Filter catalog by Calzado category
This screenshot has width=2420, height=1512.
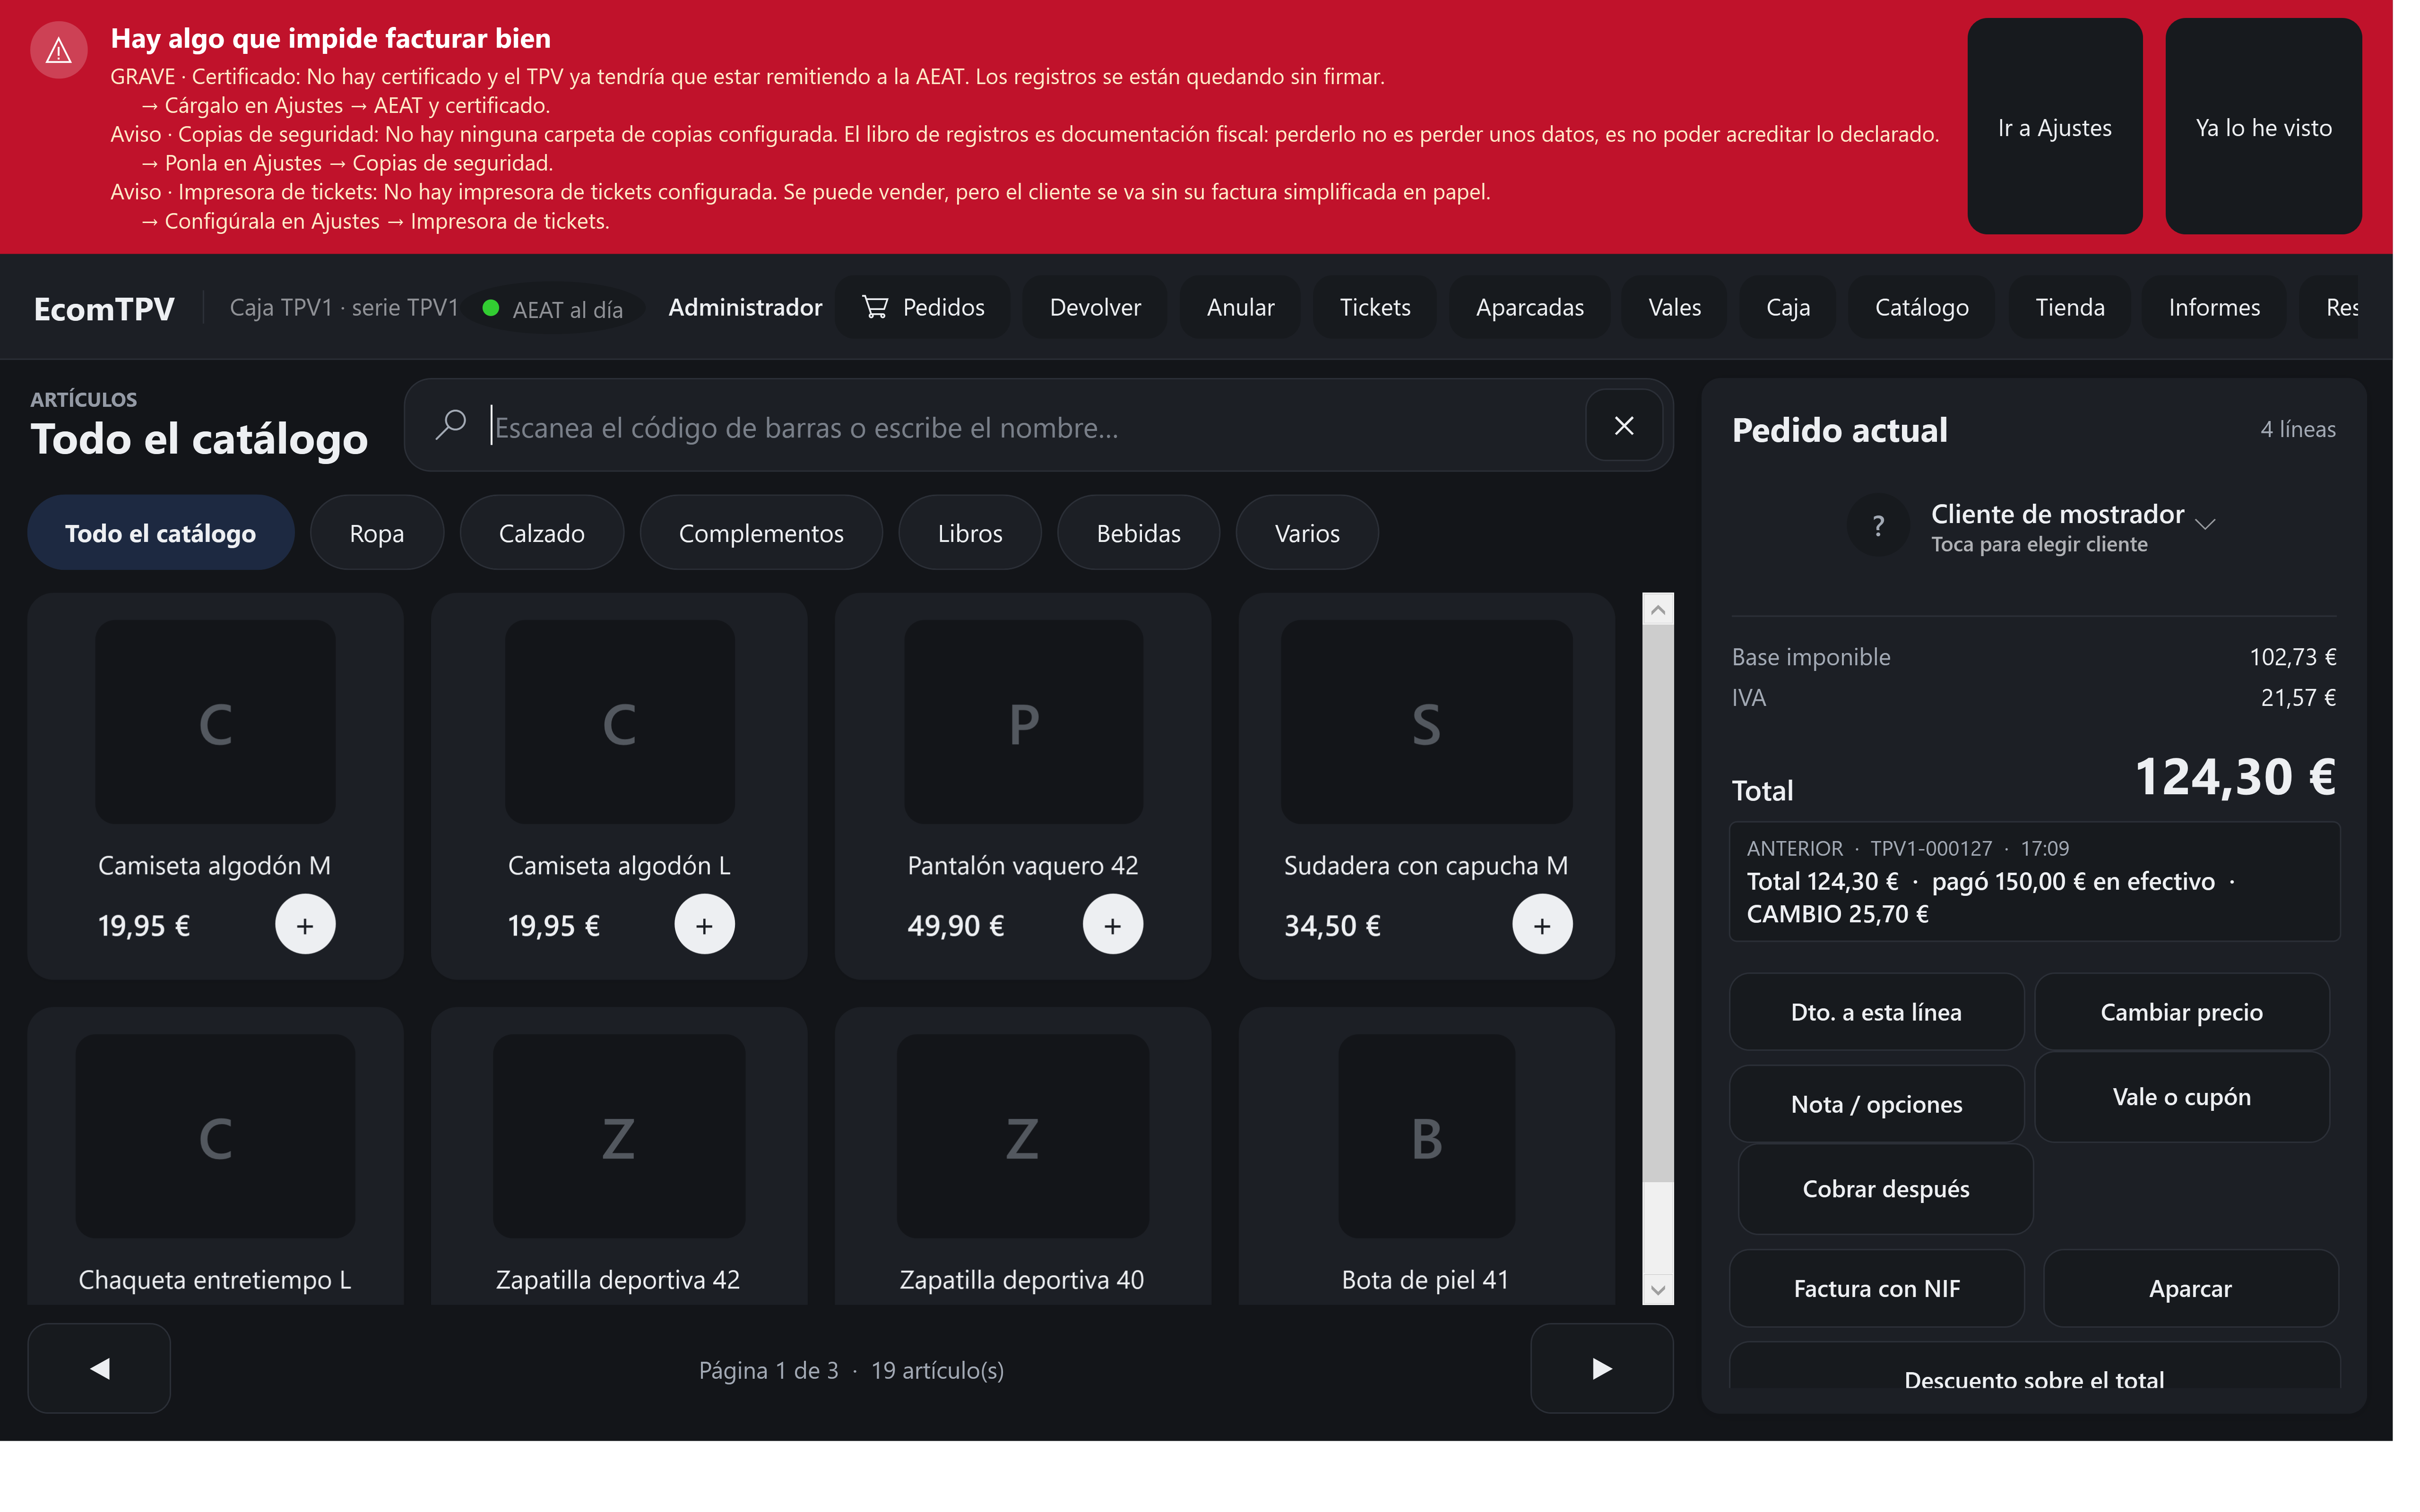click(x=541, y=533)
